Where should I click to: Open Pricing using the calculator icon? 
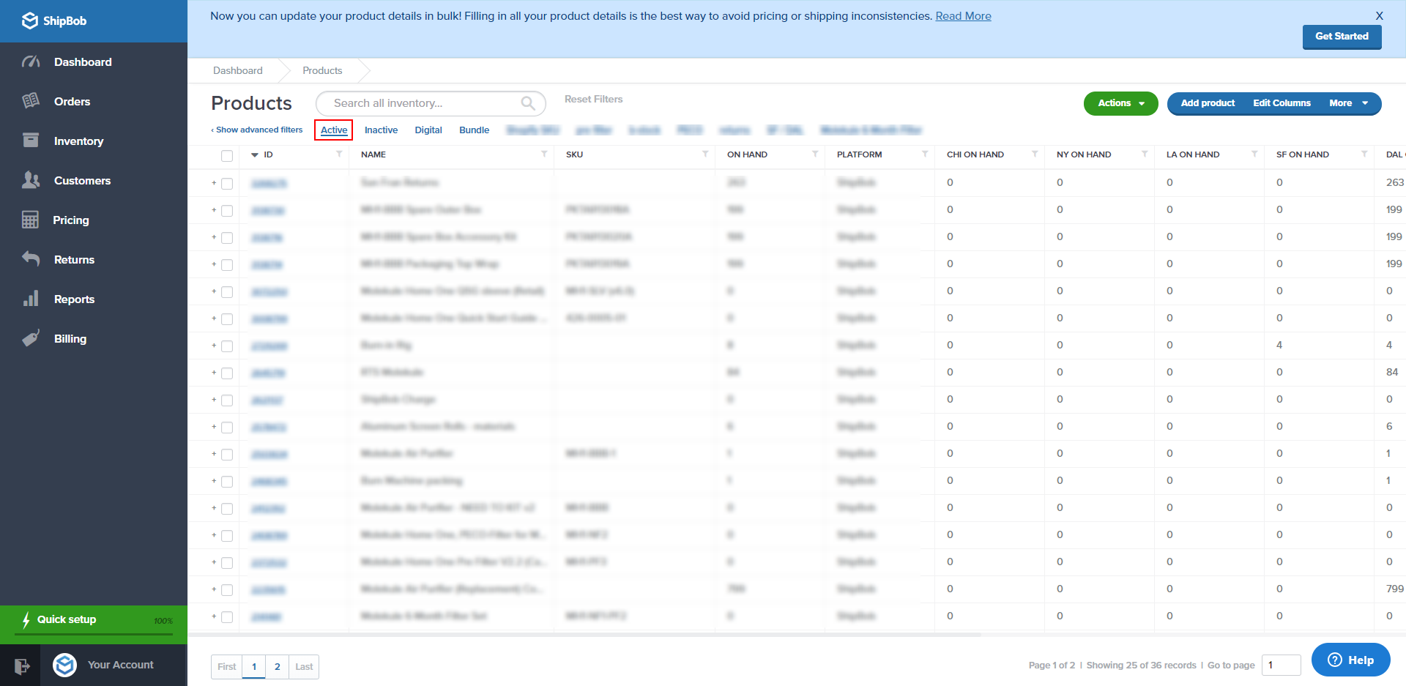(x=30, y=220)
